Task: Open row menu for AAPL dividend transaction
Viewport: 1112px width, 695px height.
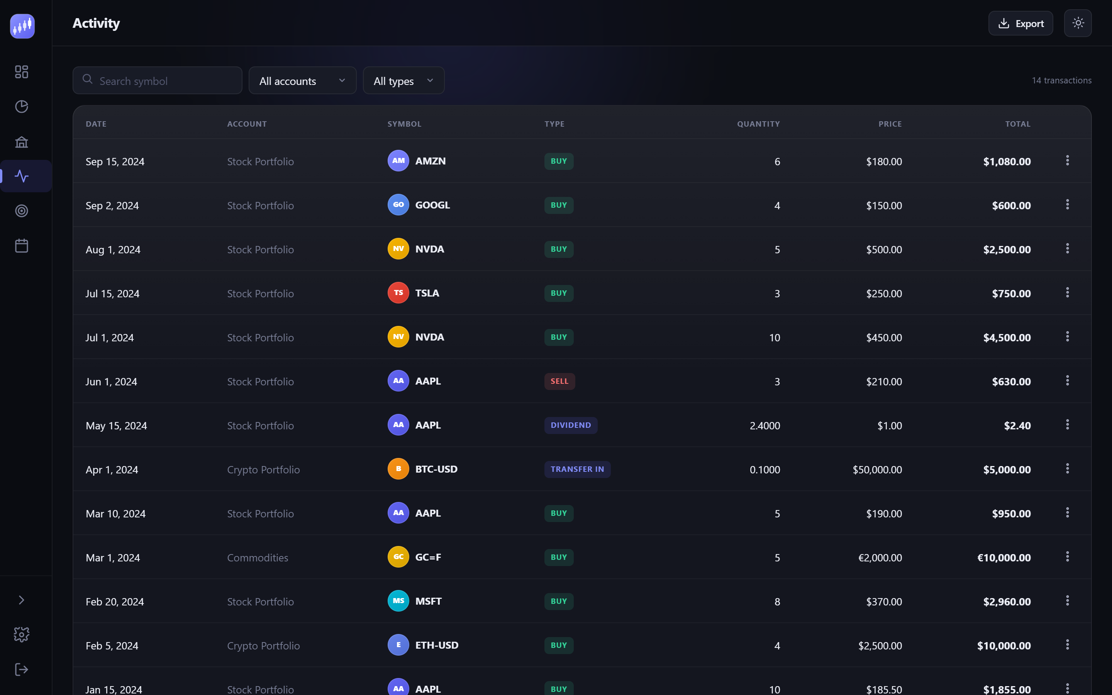Action: coord(1067,425)
